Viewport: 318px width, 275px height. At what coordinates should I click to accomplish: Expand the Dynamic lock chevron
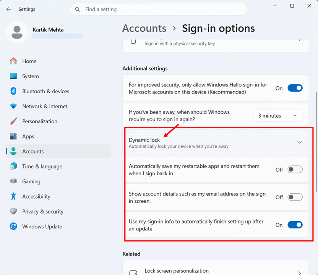300,142
